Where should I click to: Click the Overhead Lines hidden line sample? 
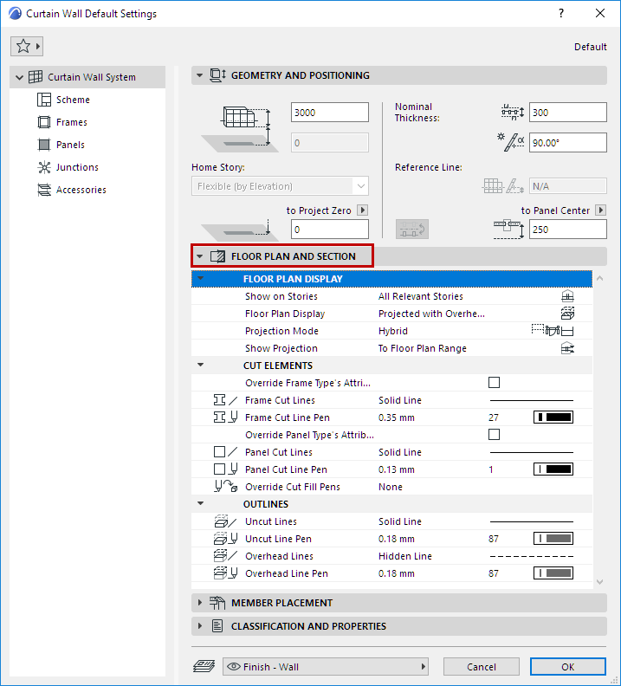(531, 556)
